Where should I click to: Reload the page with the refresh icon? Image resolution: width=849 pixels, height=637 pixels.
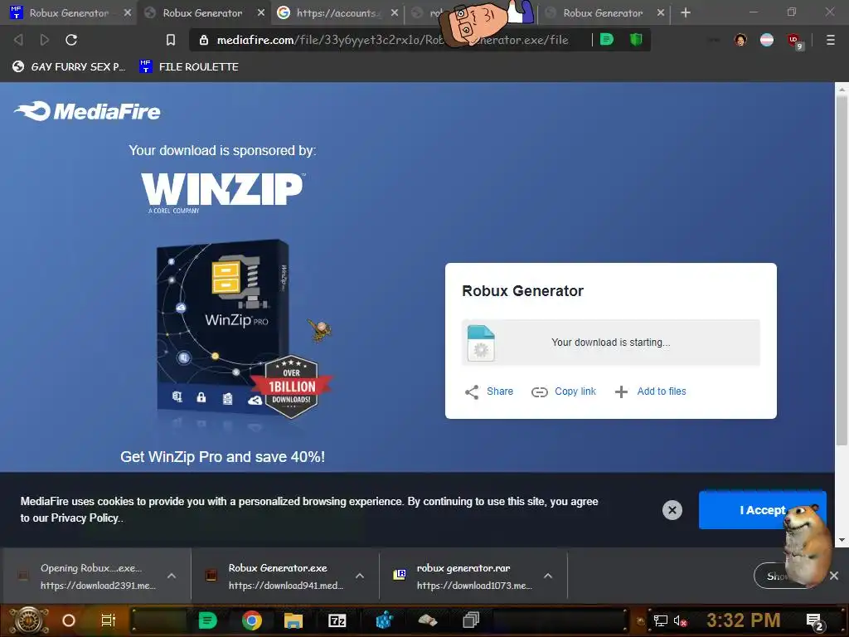(71, 40)
